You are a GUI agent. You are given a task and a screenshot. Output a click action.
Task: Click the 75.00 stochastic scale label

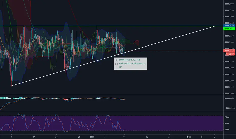tap(227, 117)
